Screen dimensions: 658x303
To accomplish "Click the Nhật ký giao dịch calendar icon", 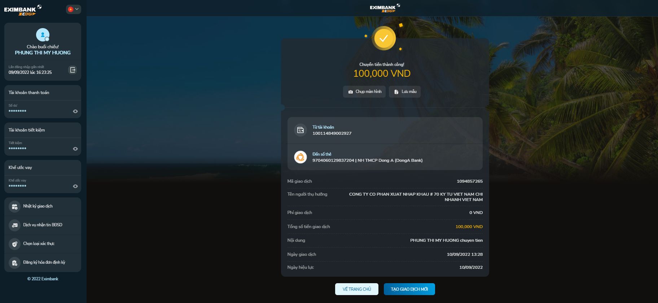I will [14, 206].
